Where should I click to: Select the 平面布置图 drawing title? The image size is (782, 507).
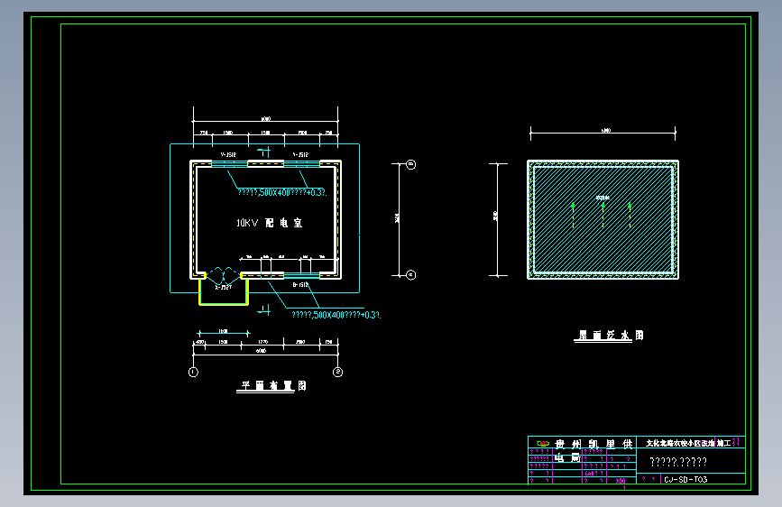(273, 386)
